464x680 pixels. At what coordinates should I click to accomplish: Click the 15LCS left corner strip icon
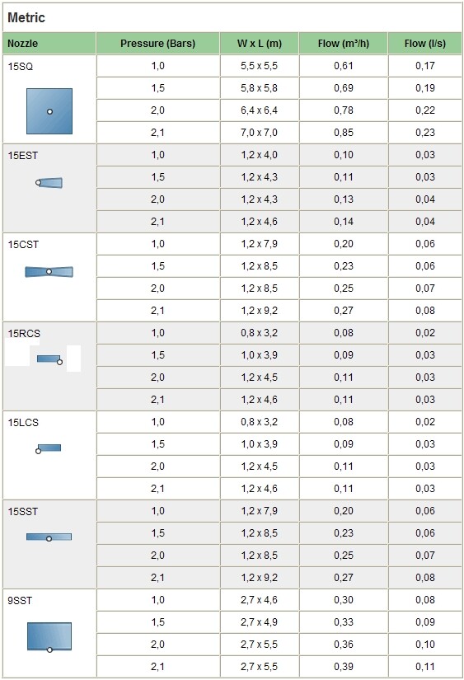tap(48, 448)
